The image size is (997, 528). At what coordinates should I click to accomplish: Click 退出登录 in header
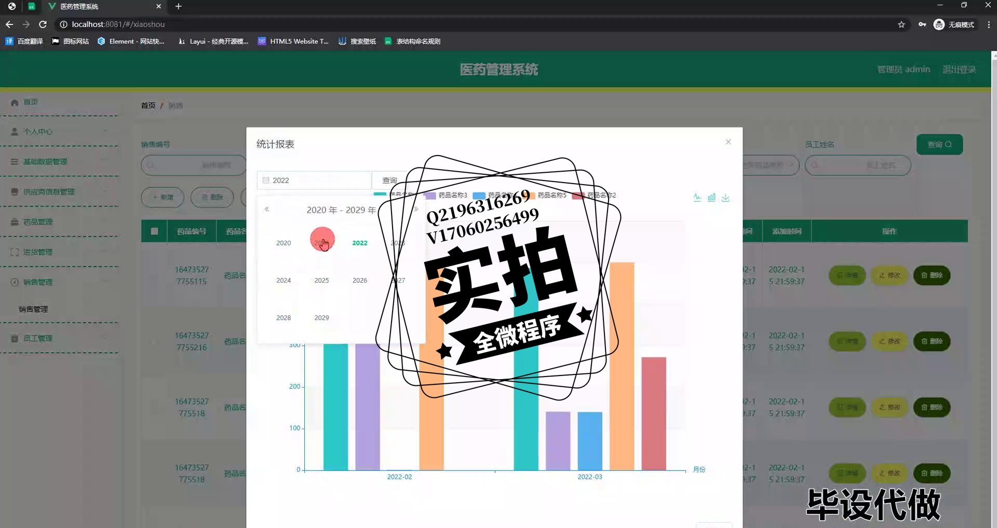coord(959,70)
